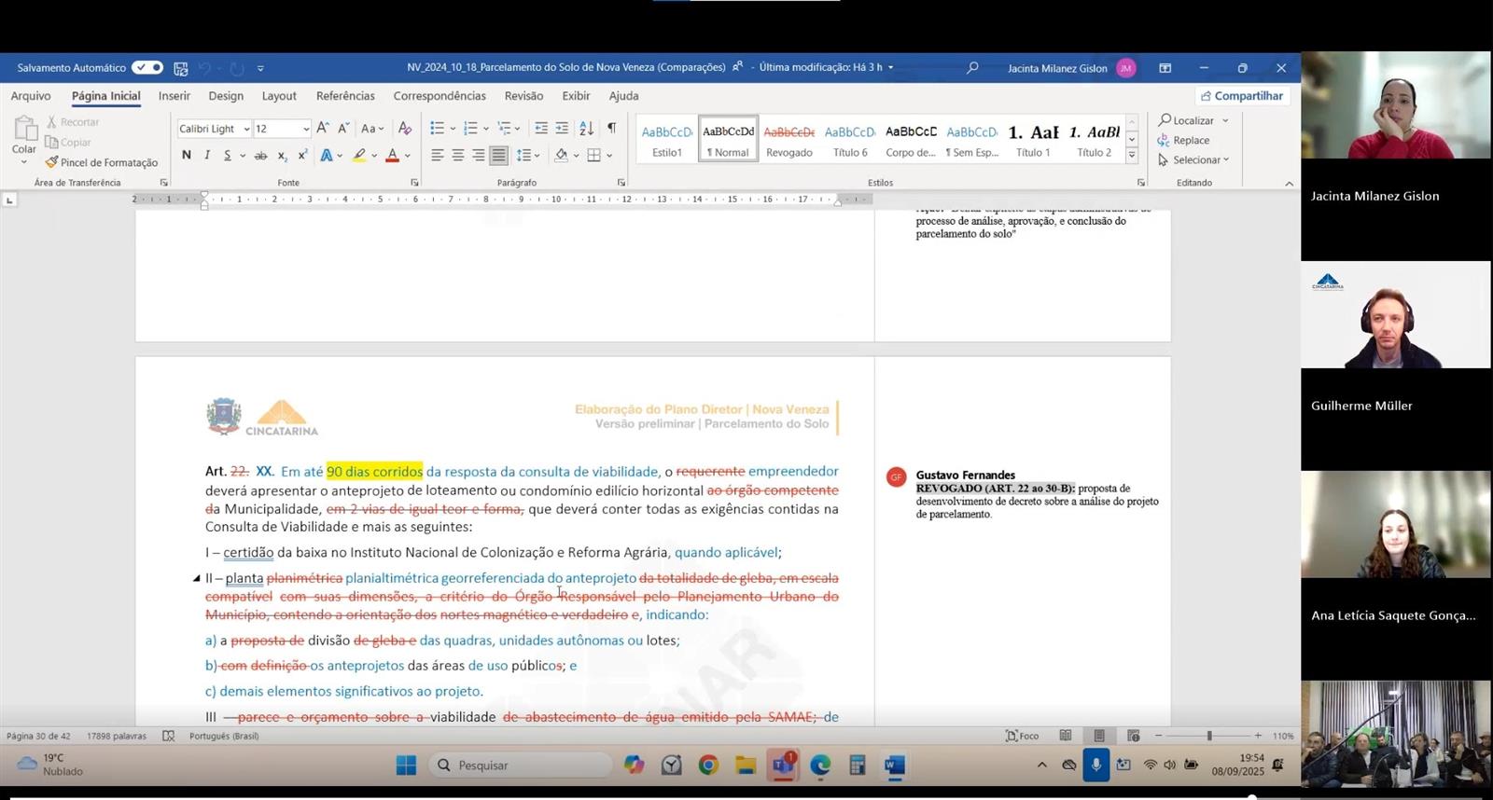
Task: Click the sort A-Z icon
Action: pos(586,129)
